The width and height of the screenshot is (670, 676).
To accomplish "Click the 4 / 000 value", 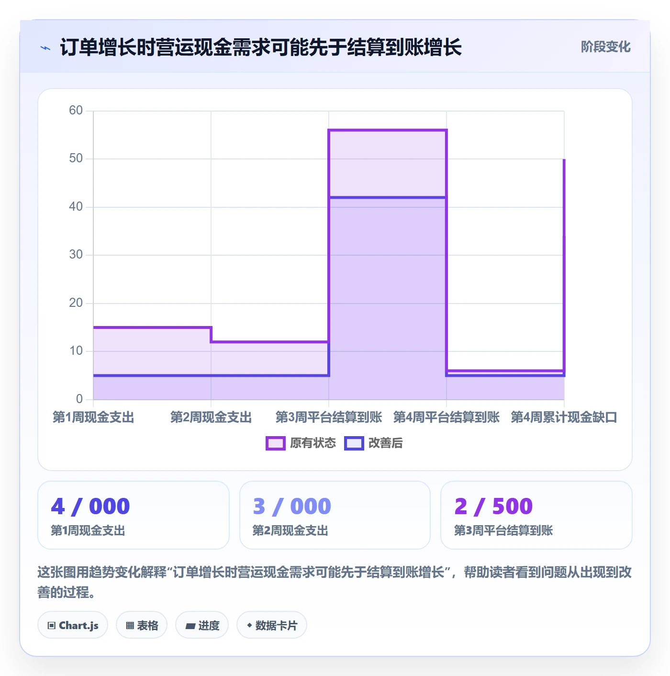I will click(90, 507).
